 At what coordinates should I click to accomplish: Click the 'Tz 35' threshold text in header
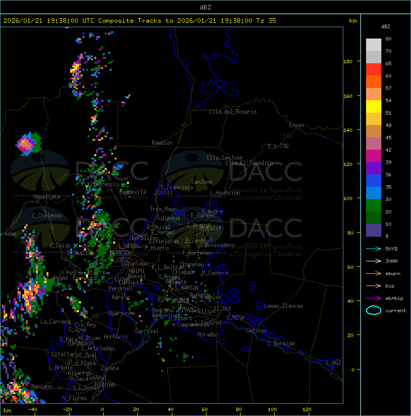tap(266, 21)
